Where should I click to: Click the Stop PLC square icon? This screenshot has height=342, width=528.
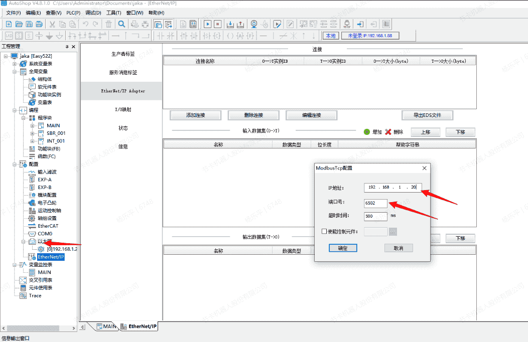tap(218, 24)
